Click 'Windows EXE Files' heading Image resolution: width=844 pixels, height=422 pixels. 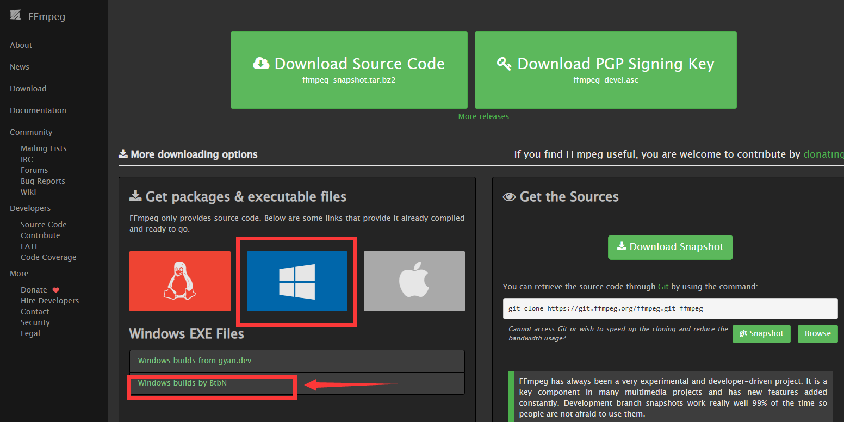click(x=187, y=333)
